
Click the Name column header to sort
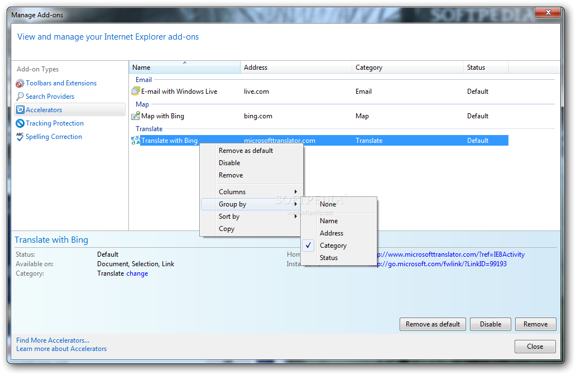tap(185, 68)
